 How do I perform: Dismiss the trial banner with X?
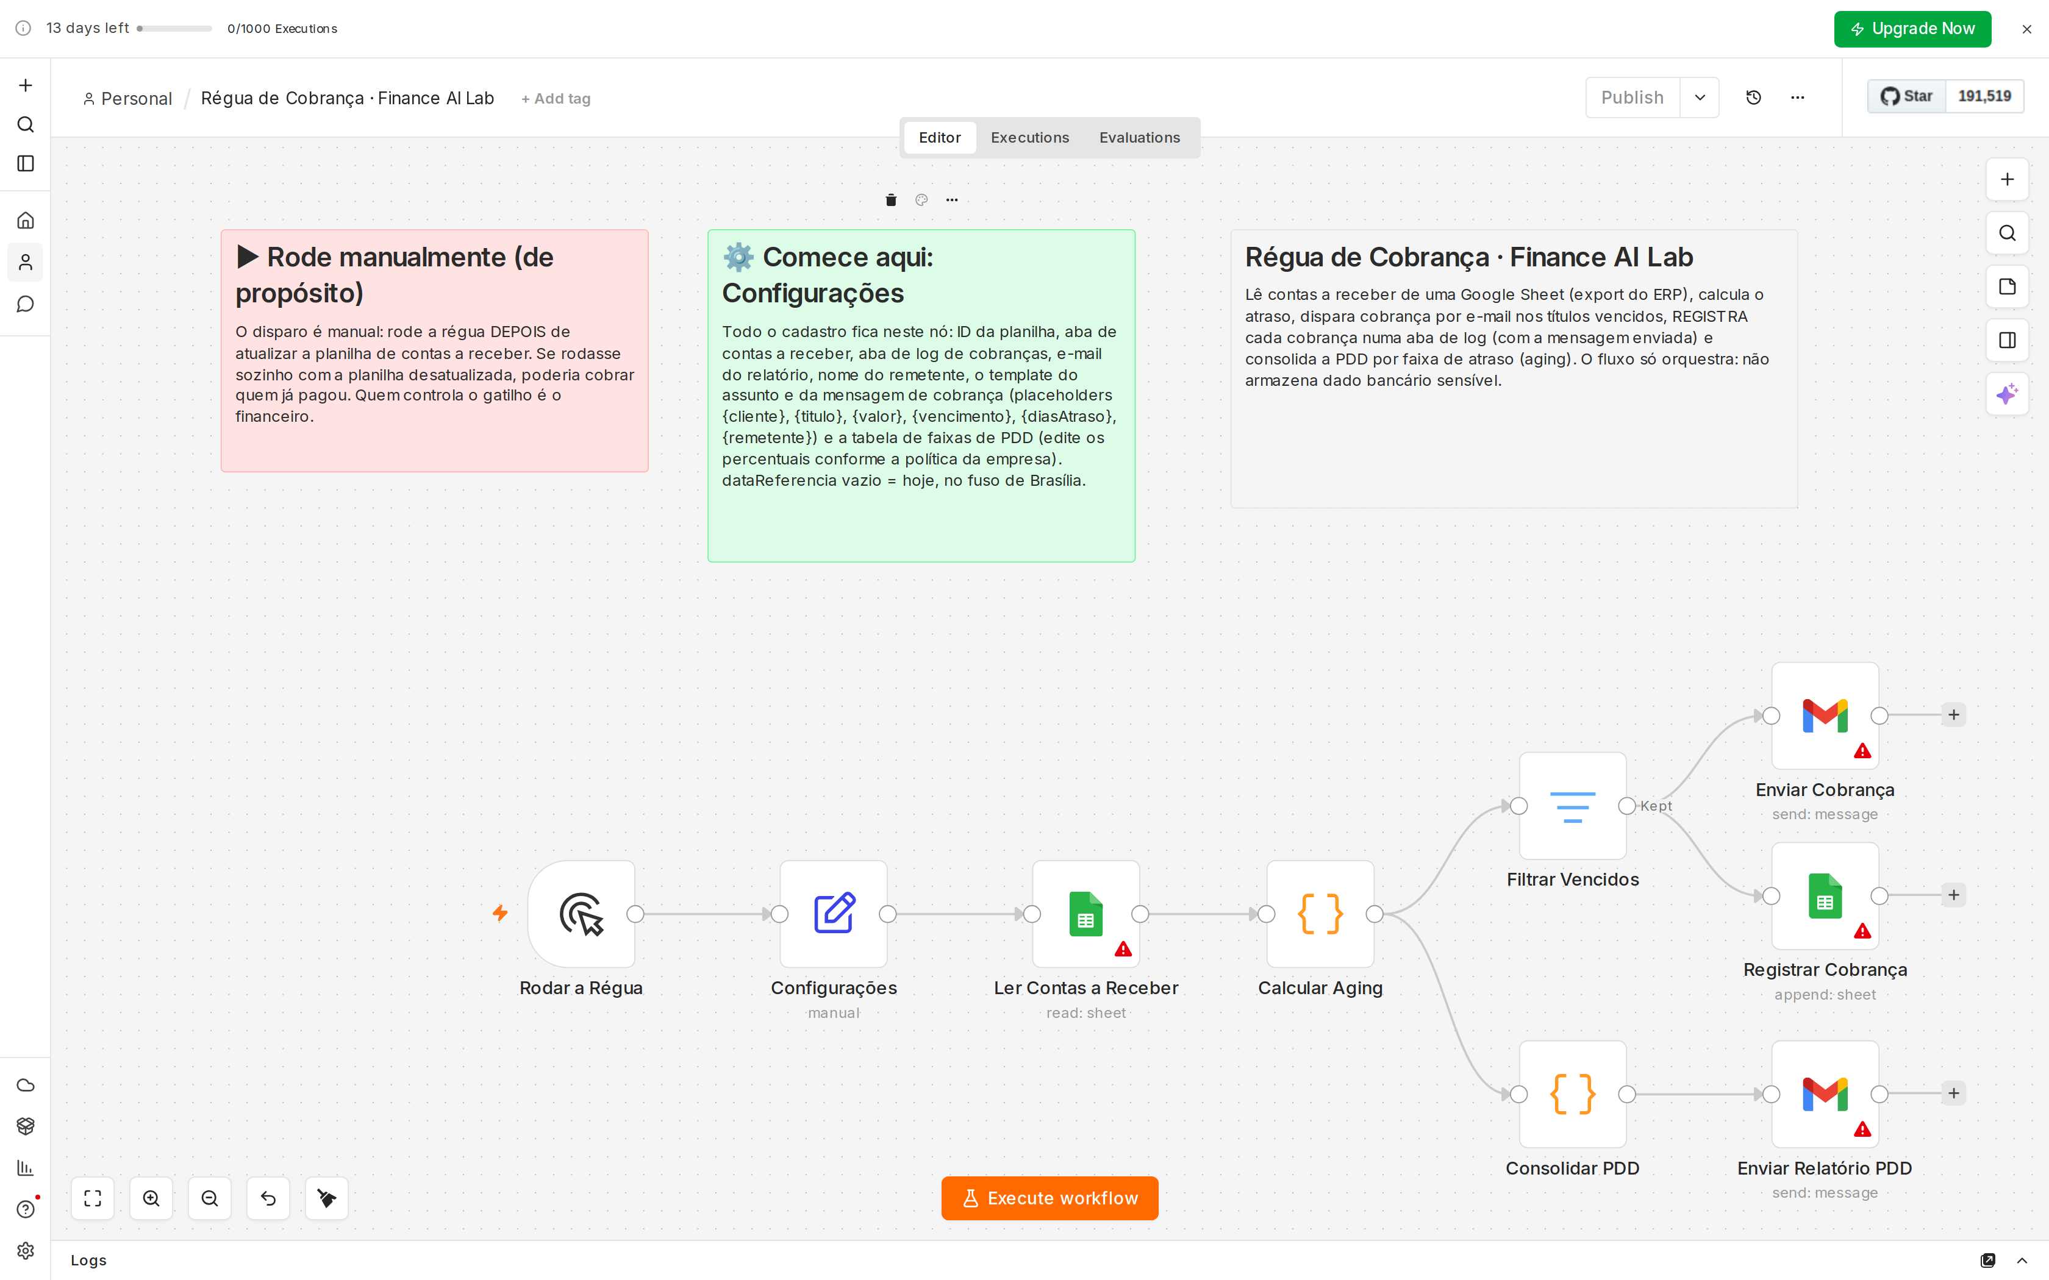[2026, 29]
